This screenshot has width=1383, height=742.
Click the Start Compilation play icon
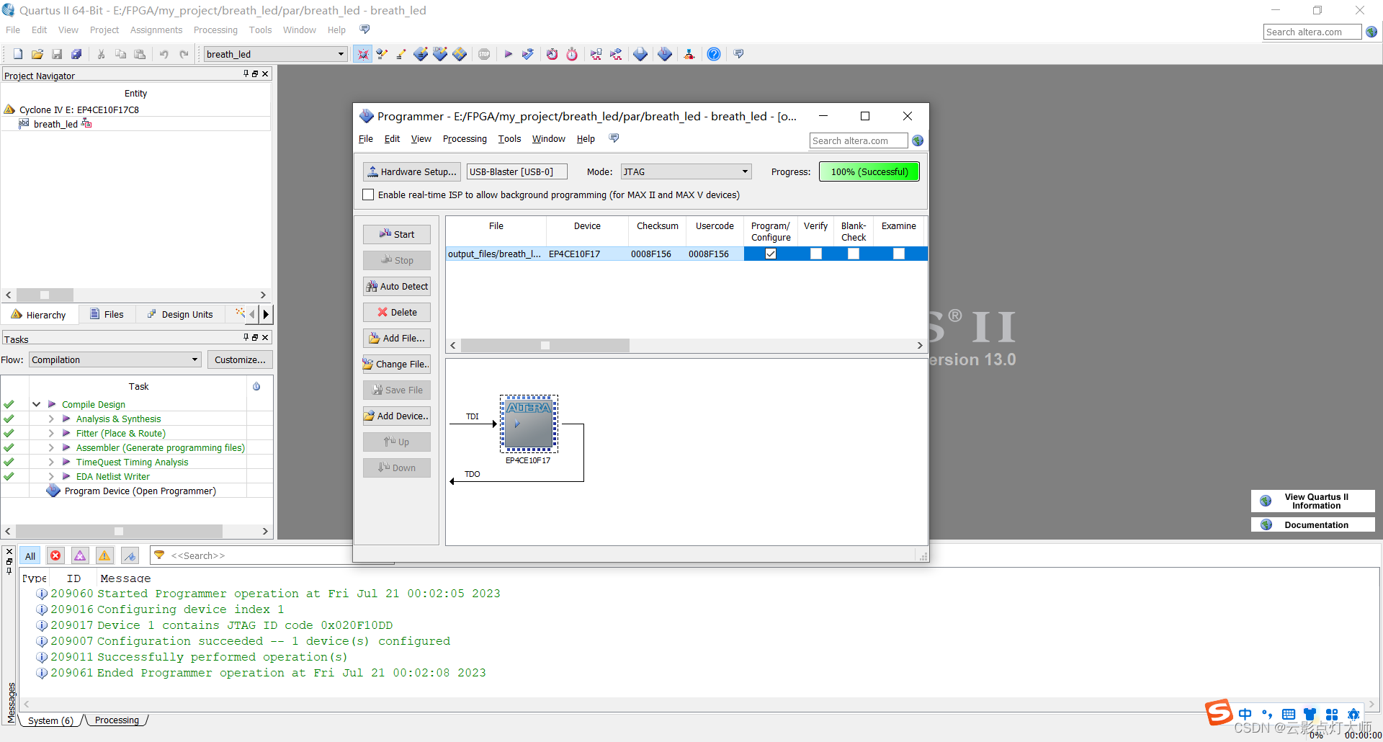pos(508,54)
